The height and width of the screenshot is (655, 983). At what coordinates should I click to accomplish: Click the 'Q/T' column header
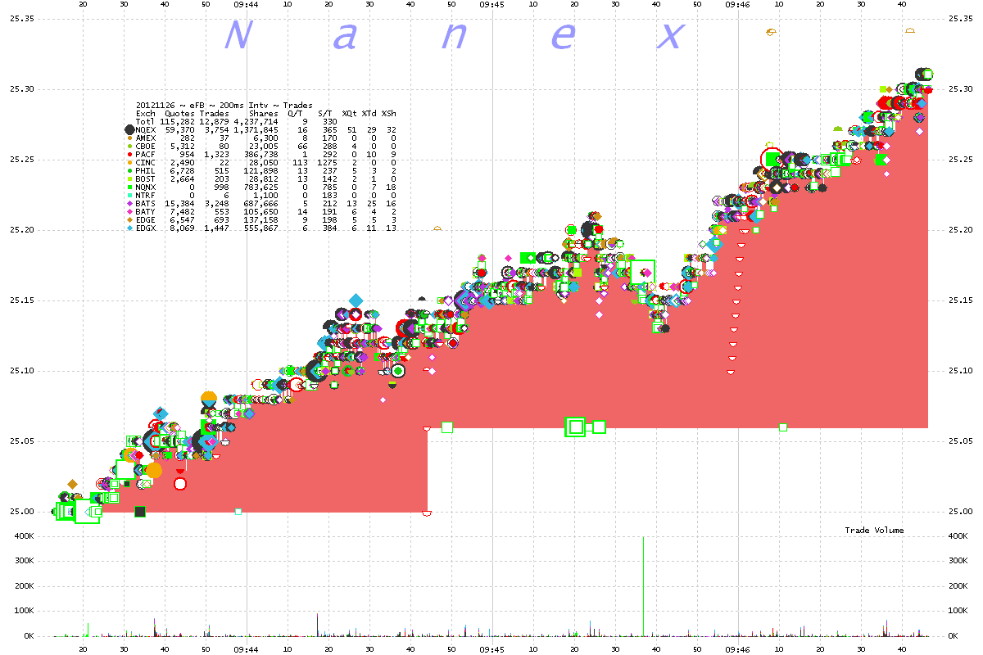pos(295,113)
